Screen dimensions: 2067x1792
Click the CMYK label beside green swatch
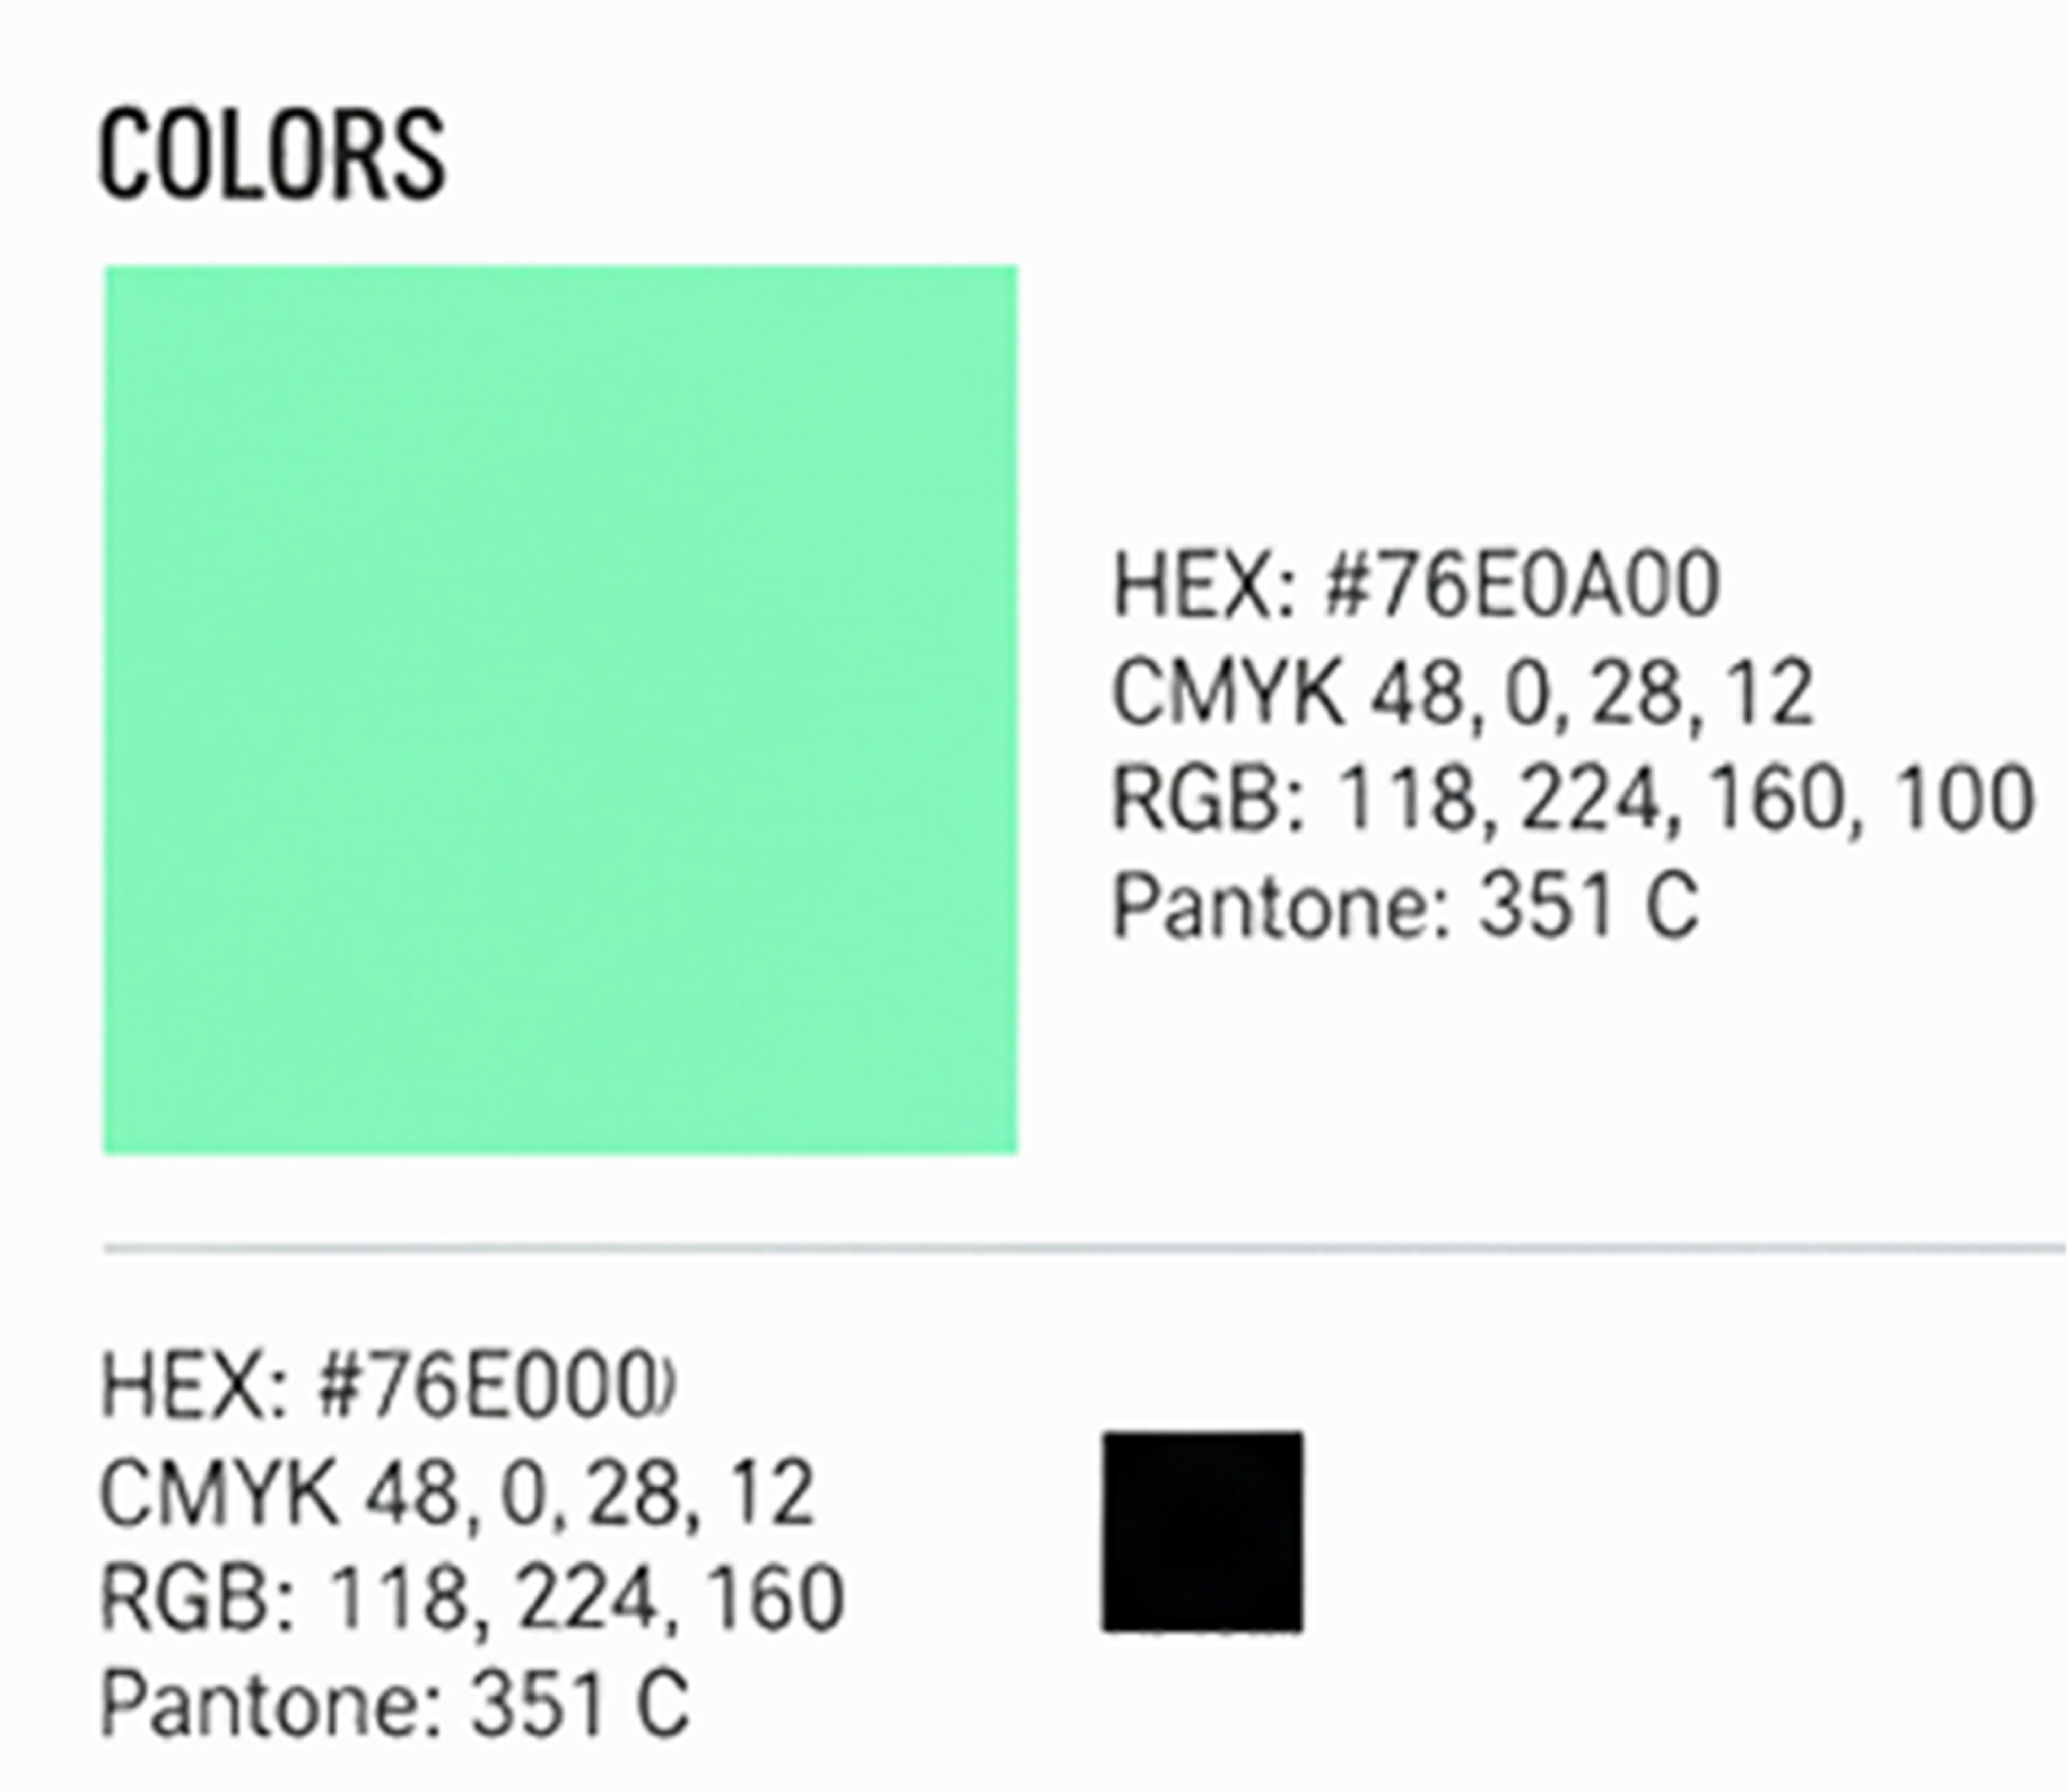click(1228, 693)
